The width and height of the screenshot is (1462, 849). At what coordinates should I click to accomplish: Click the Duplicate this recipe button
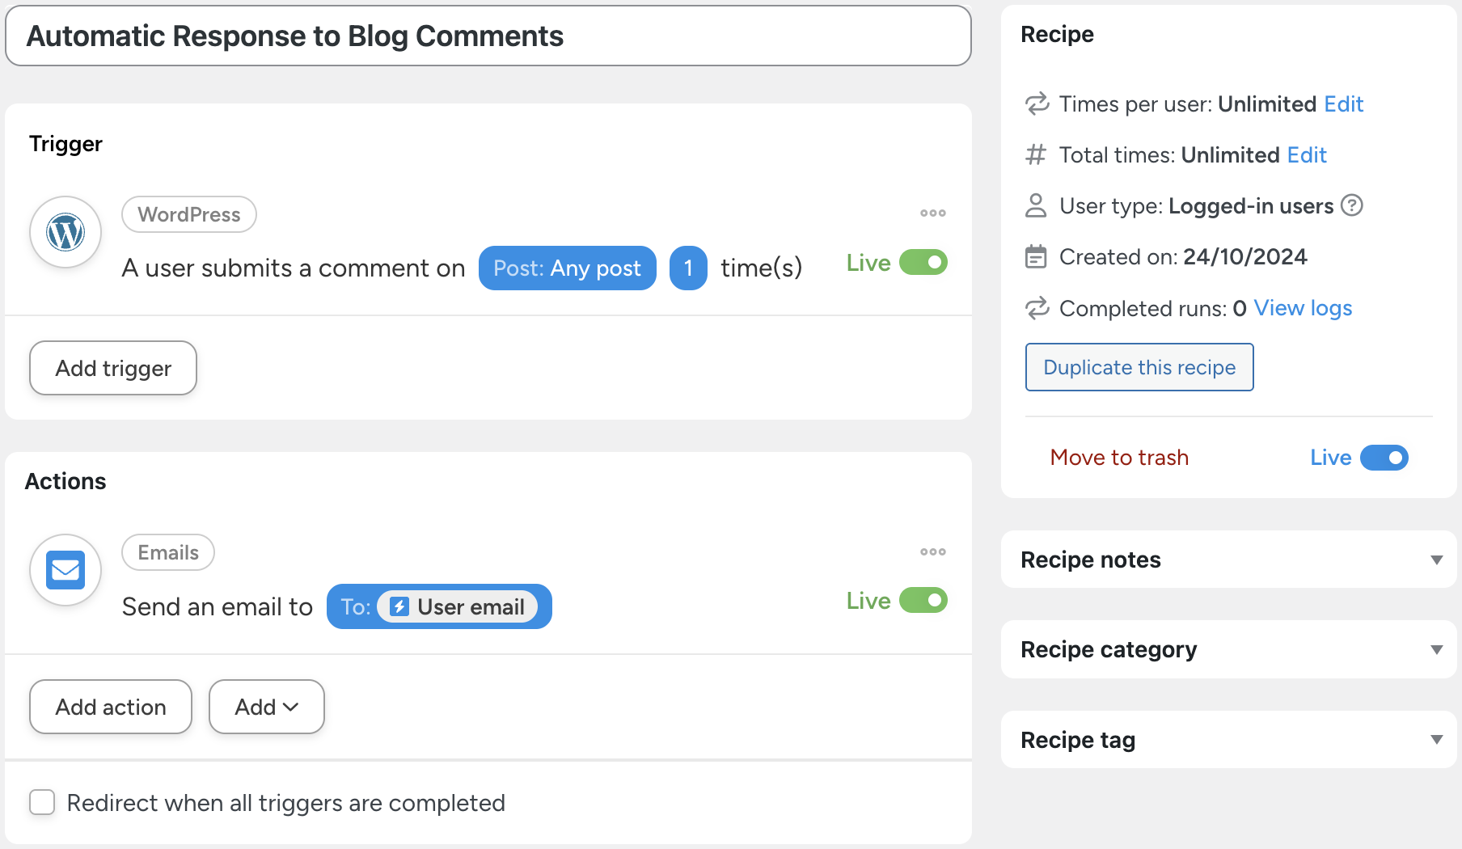coord(1139,367)
